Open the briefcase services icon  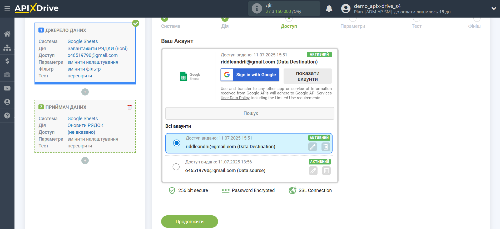(7, 75)
